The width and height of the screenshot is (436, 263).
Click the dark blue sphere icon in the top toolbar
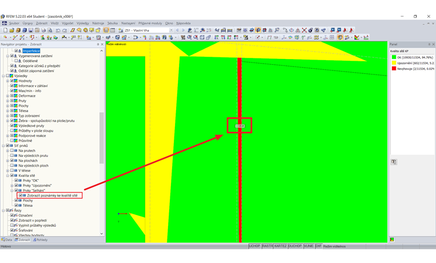click(x=310, y=30)
